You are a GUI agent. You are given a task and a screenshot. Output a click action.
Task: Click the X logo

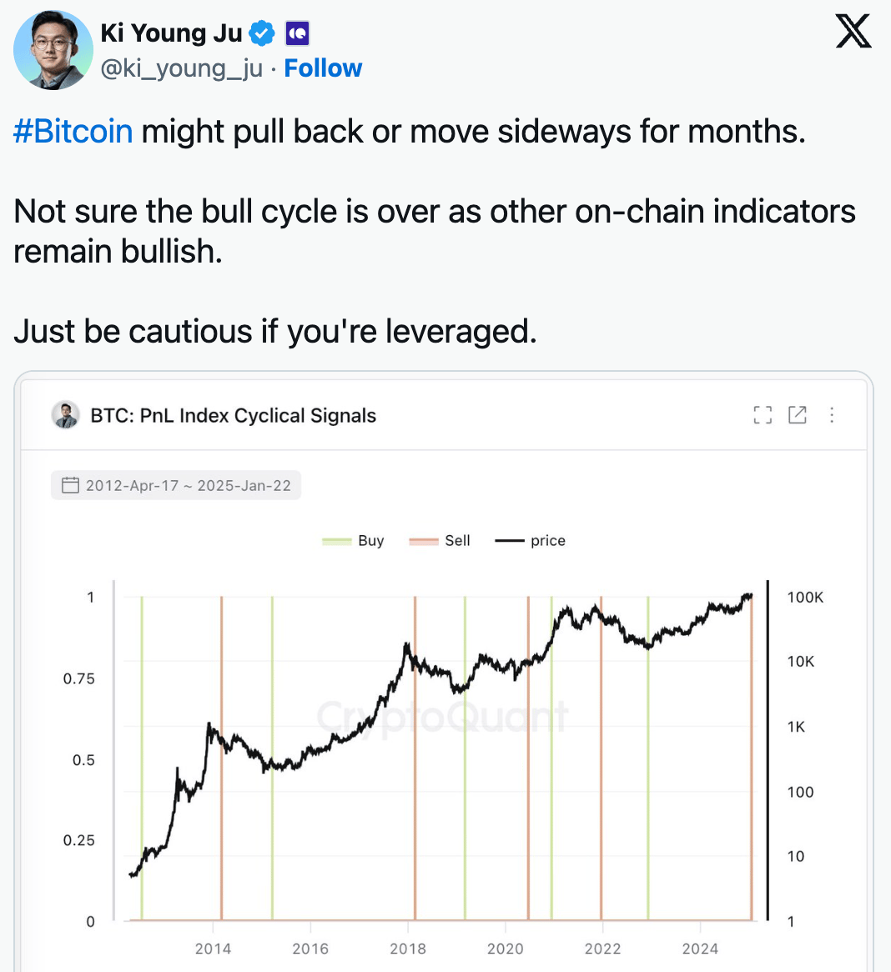[853, 33]
